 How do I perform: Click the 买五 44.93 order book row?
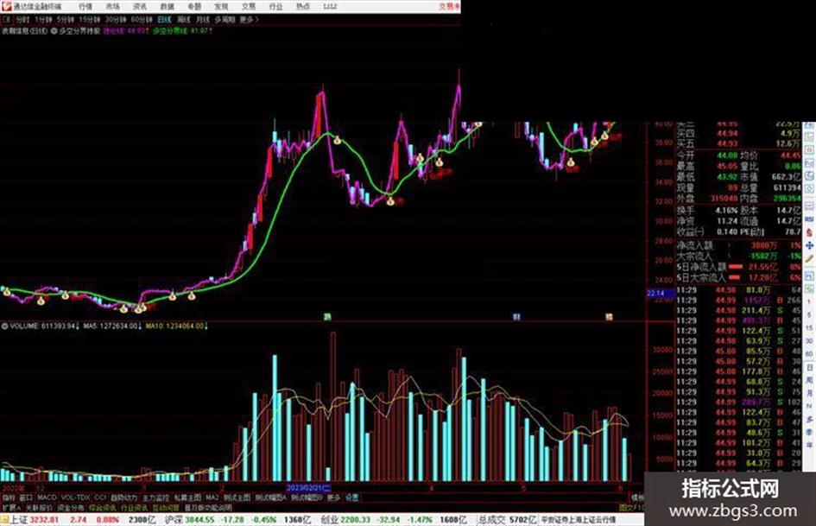[x=738, y=143]
